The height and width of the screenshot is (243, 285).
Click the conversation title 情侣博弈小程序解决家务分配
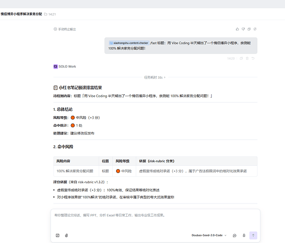coord(21,14)
